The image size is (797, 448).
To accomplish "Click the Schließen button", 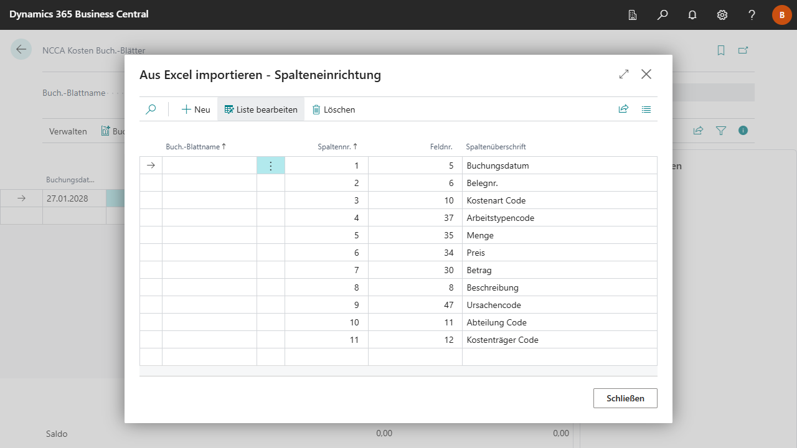I will tap(625, 398).
